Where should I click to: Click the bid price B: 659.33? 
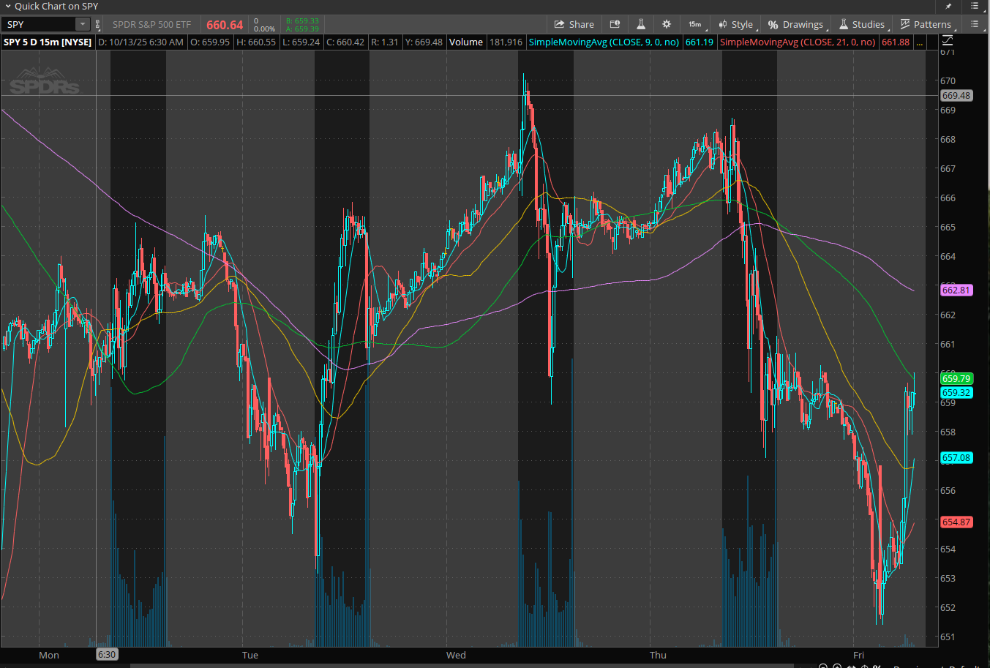302,21
